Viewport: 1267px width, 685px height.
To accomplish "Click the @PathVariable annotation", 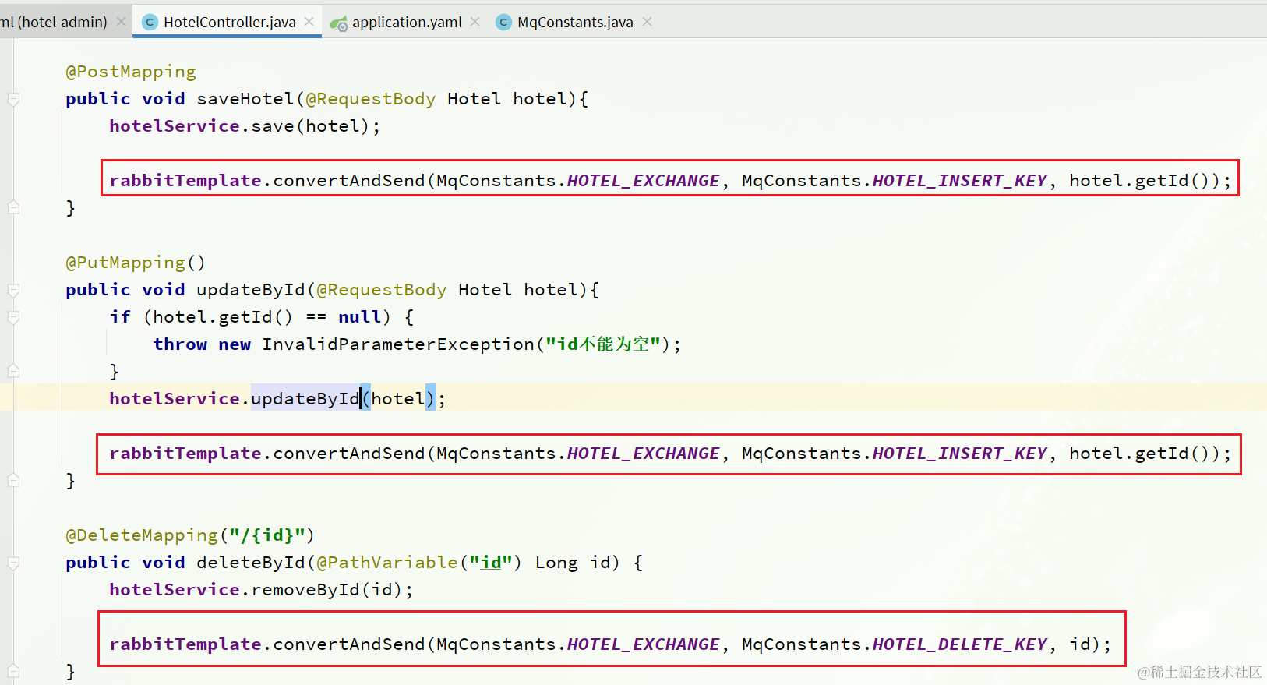I will click(387, 563).
